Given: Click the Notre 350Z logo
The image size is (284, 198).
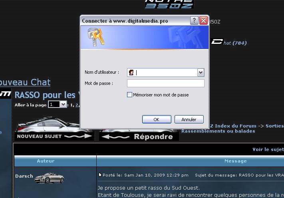Looking at the screenshot, I should (x=169, y=4).
